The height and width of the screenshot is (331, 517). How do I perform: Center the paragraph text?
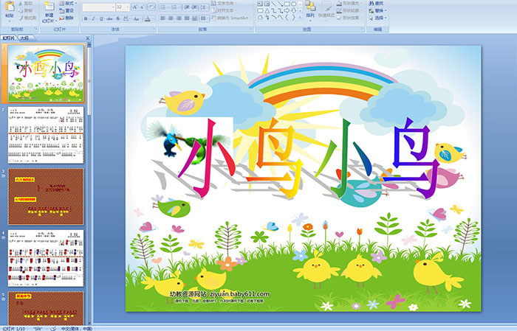pyautogui.click(x=171, y=18)
